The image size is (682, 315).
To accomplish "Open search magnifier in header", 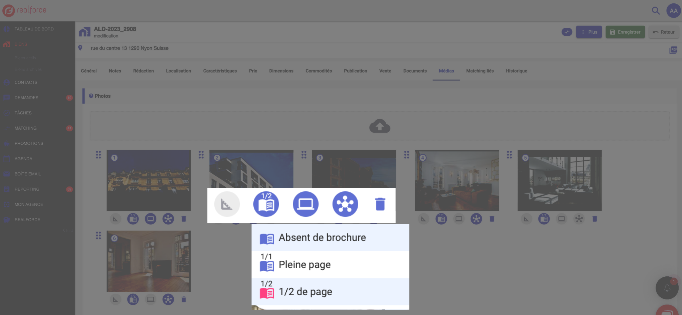I will [656, 11].
